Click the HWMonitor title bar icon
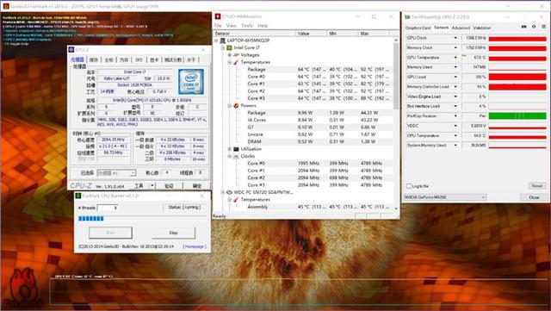551x311 pixels. (218, 16)
